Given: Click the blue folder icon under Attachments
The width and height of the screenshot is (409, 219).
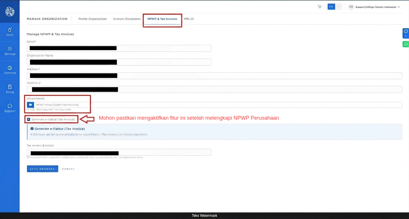Looking at the screenshot, I should [30, 105].
